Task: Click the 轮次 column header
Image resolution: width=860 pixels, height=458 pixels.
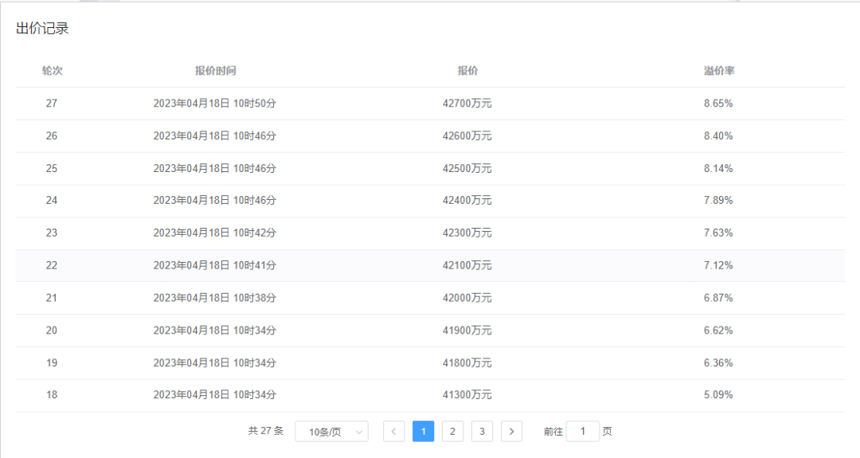Action: point(52,71)
